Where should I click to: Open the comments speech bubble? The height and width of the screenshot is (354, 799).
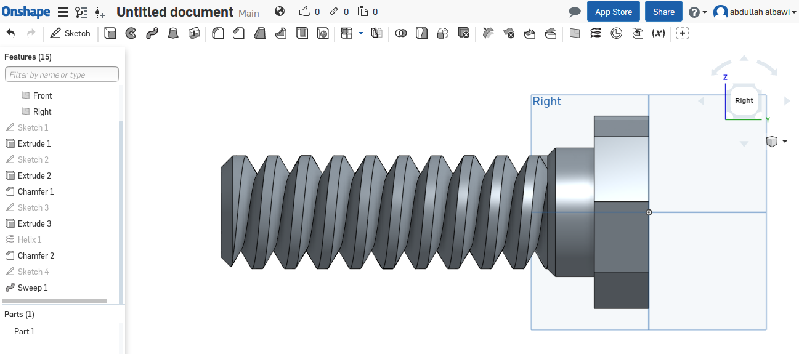pos(575,12)
